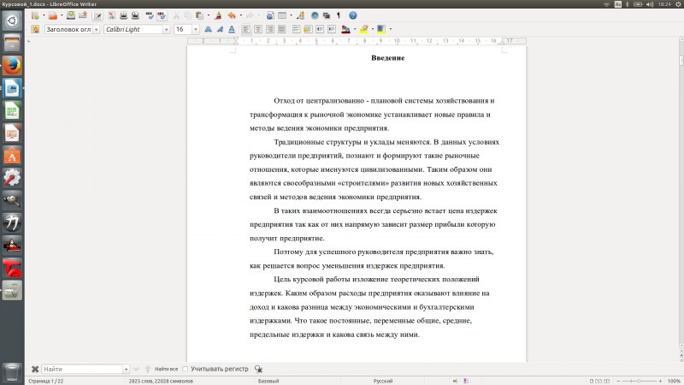
Task: Paste clipboard contents icon
Action: click(x=199, y=15)
